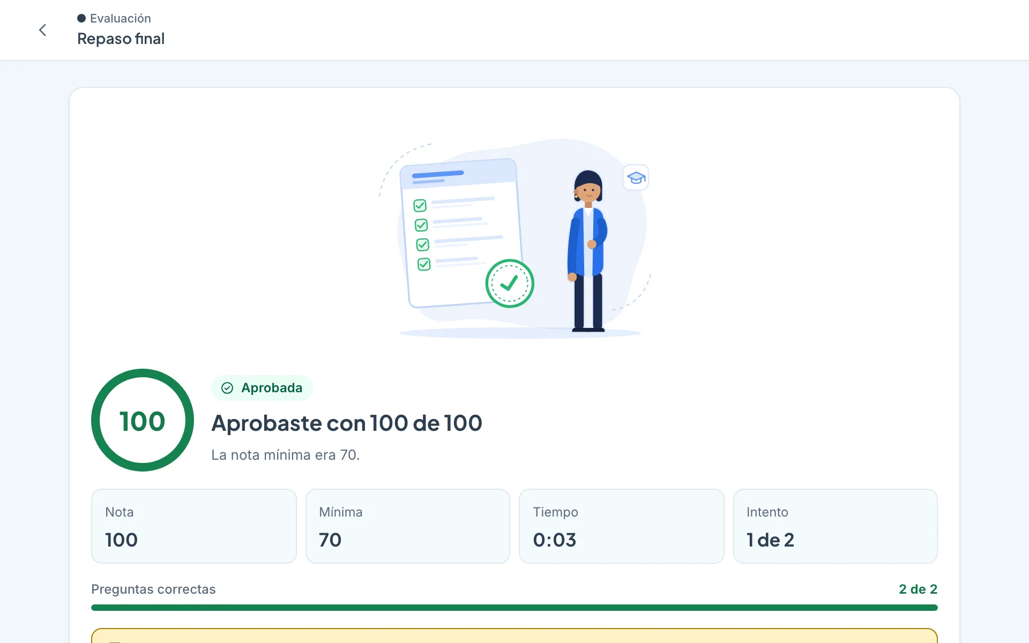Screen dimensions: 1029x643
Task: Click the checklist document illustration
Action: (x=462, y=233)
